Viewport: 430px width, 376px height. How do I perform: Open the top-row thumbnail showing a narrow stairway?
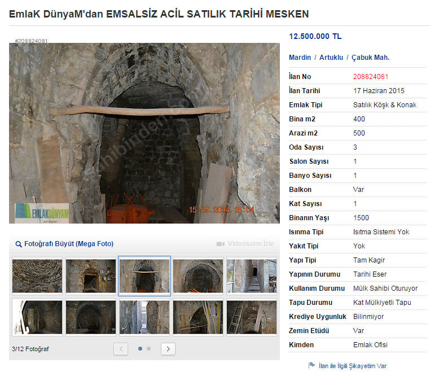click(251, 276)
